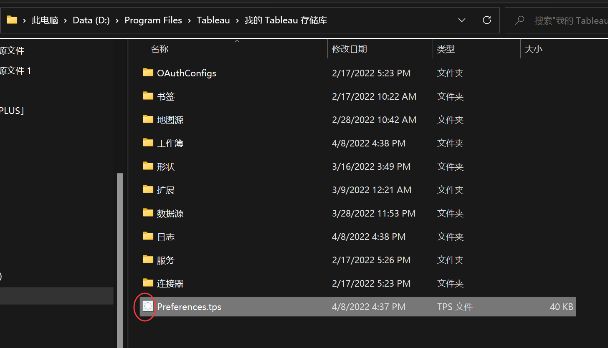The image size is (608, 348).
Task: Click the 地图源 folder icon
Action: coord(148,119)
